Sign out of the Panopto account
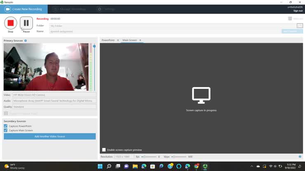This screenshot has height=171, width=305. [298, 11]
